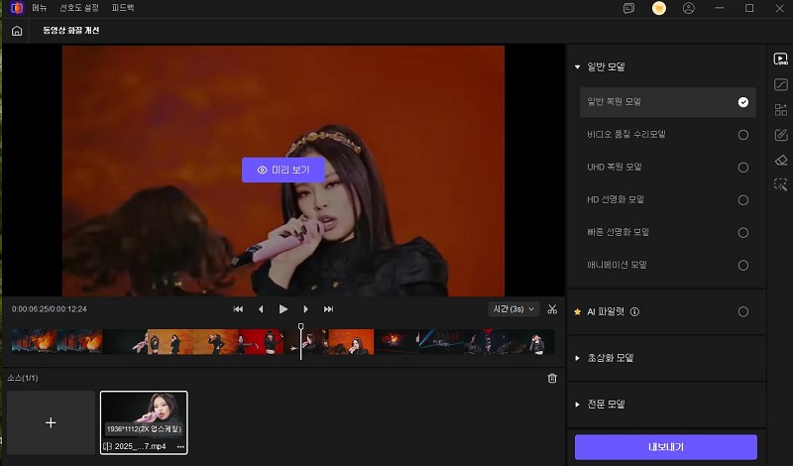The height and width of the screenshot is (466, 793).
Task: Click the red stage frame in timeline
Action: 261,341
